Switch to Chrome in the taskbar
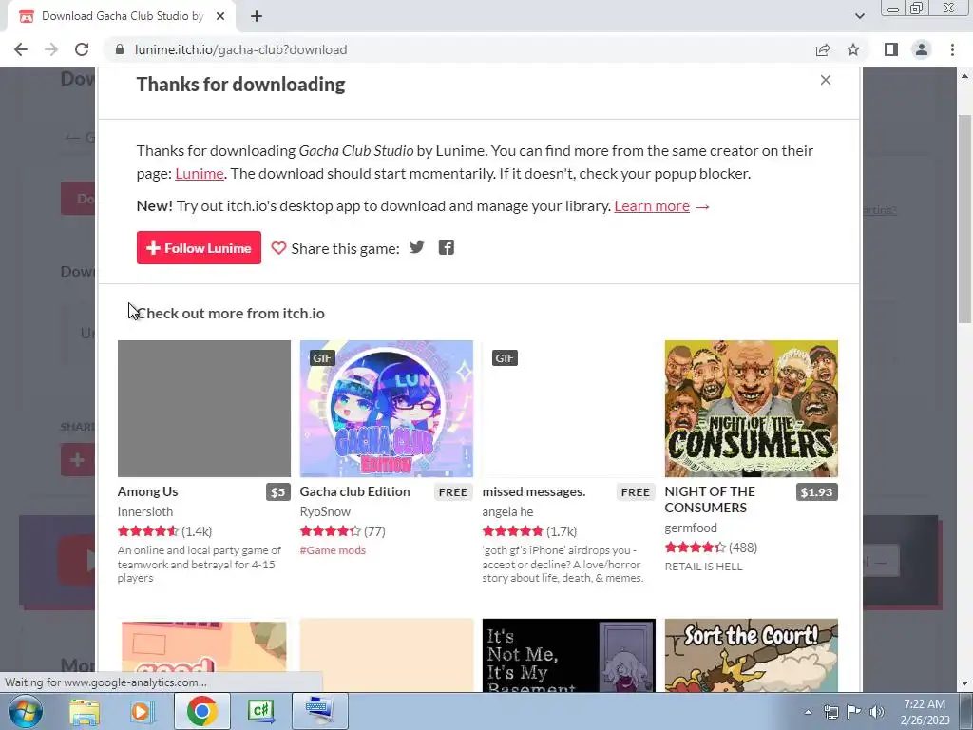Screen dimensions: 973x730 pyautogui.click(x=201, y=711)
